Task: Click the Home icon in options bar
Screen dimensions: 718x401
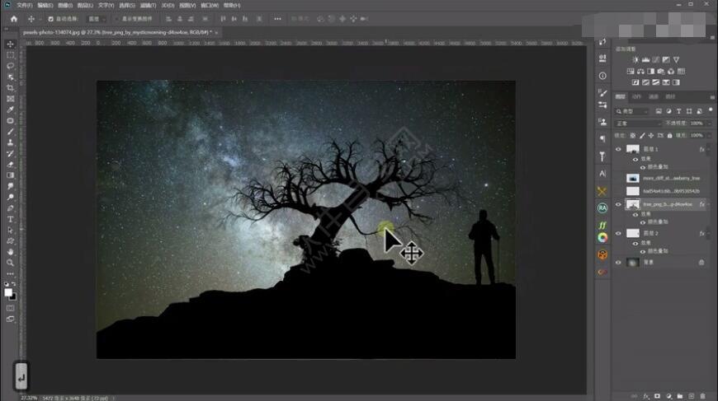Action: pos(14,19)
